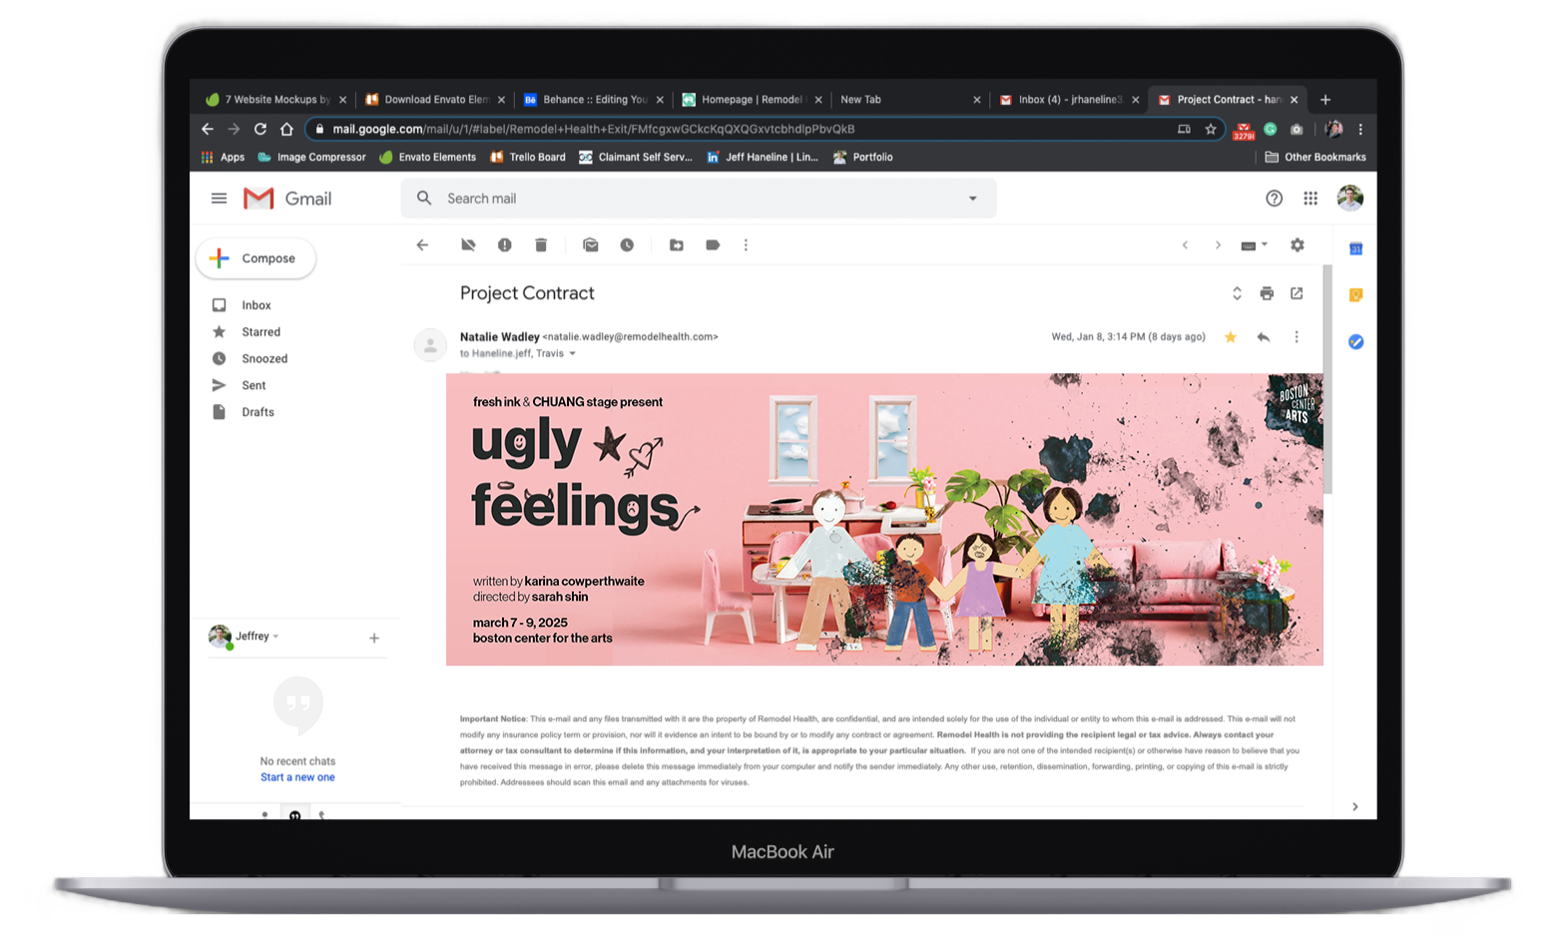The height and width of the screenshot is (944, 1563).
Task: Open Apps bookmark shortcut
Action: point(223,157)
